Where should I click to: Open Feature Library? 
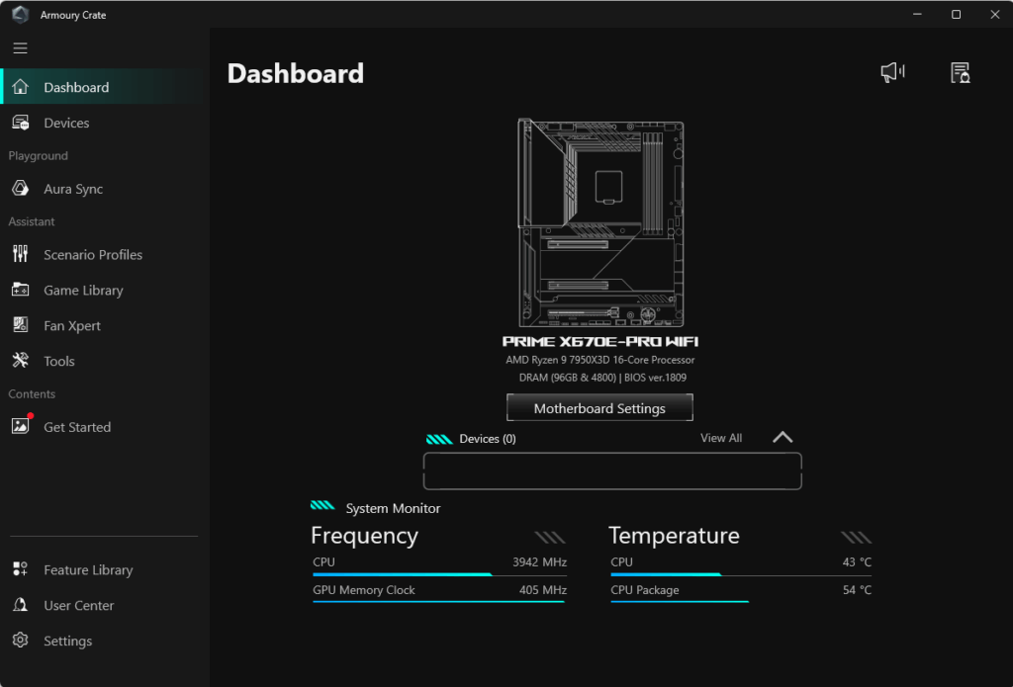pyautogui.click(x=105, y=569)
